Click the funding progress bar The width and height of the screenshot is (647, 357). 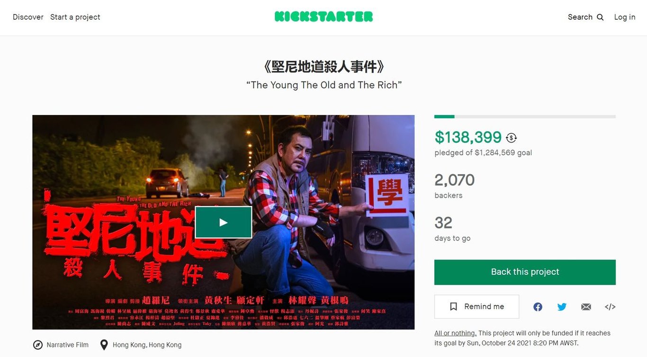click(x=525, y=116)
